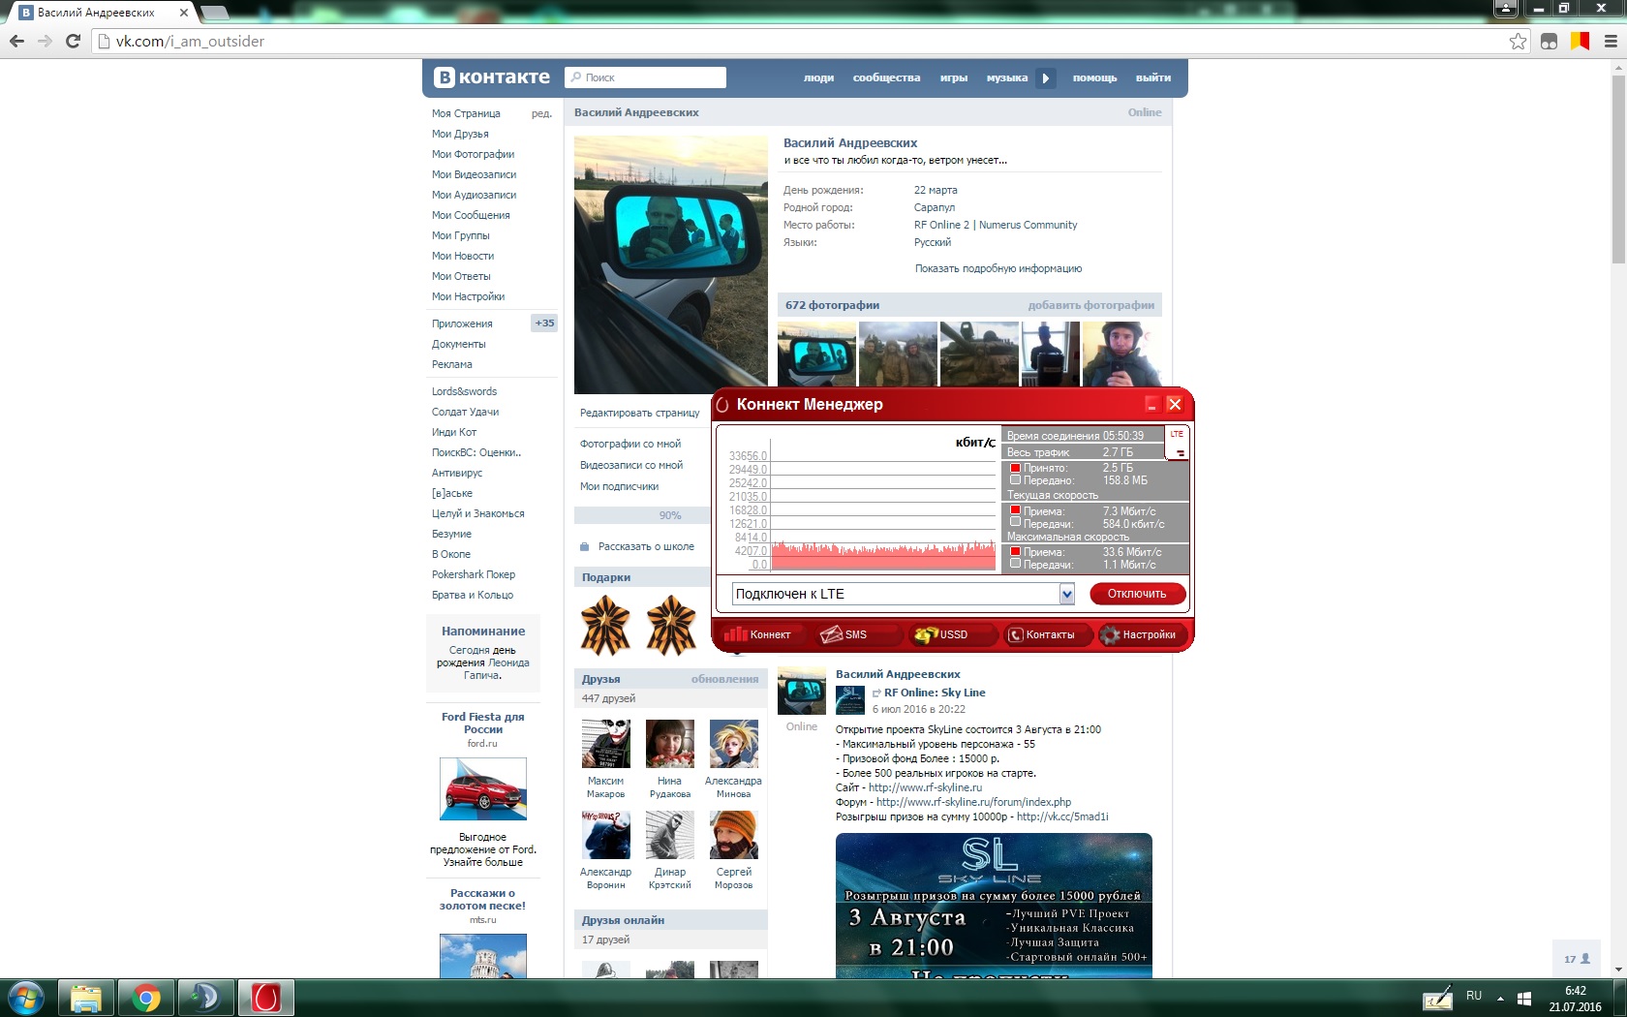Go back with the browser back arrow
This screenshot has height=1017, width=1627.
16,41
